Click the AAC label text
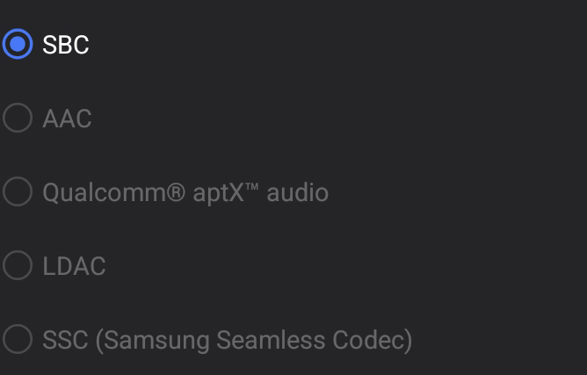587x375 pixels. click(x=67, y=119)
